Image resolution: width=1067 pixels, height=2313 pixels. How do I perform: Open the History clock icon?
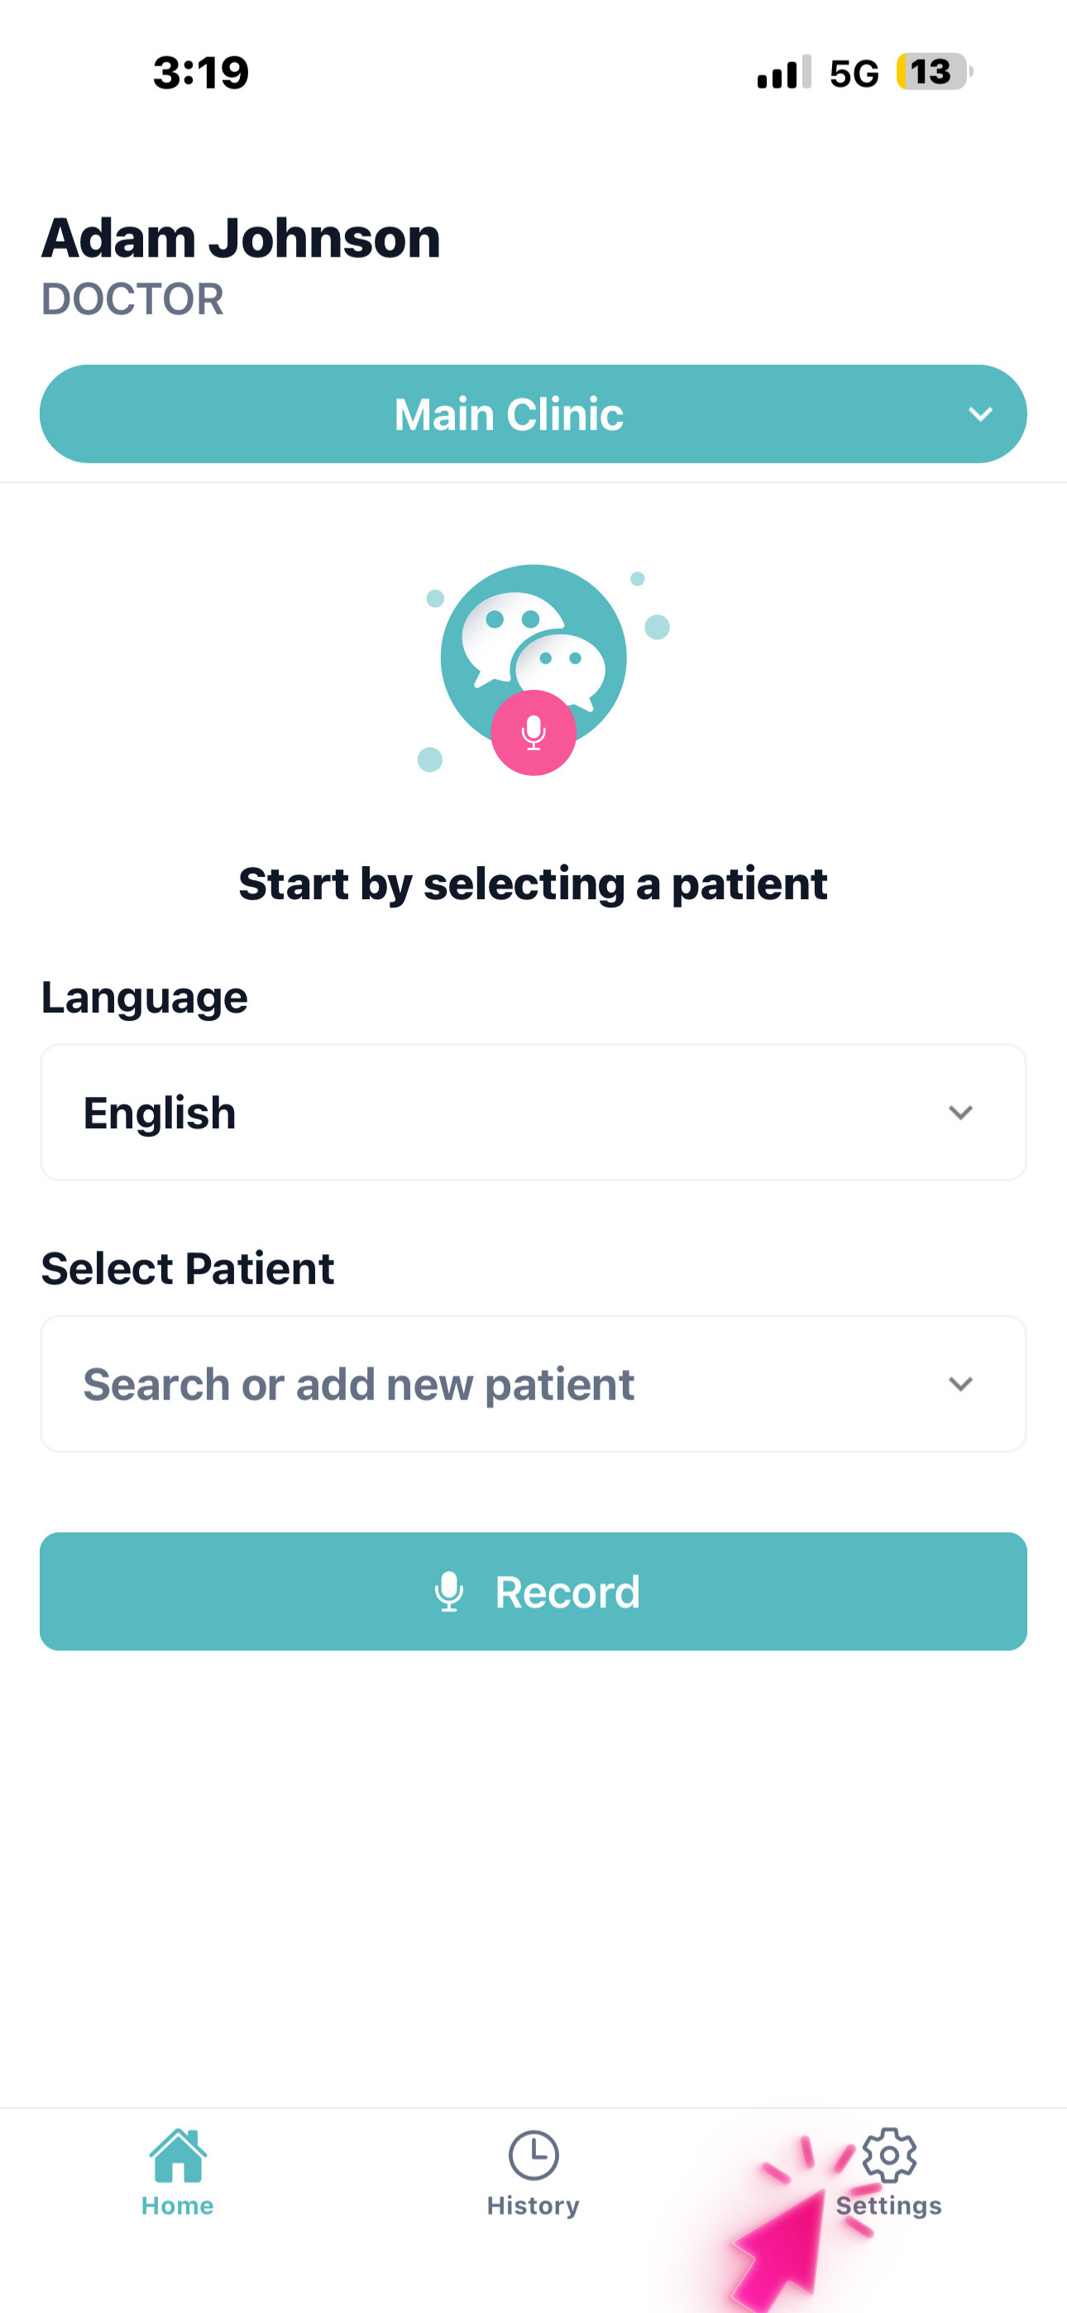point(533,2155)
